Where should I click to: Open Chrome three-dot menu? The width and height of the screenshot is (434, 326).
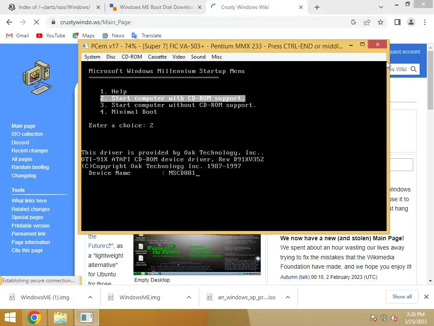pyautogui.click(x=425, y=22)
